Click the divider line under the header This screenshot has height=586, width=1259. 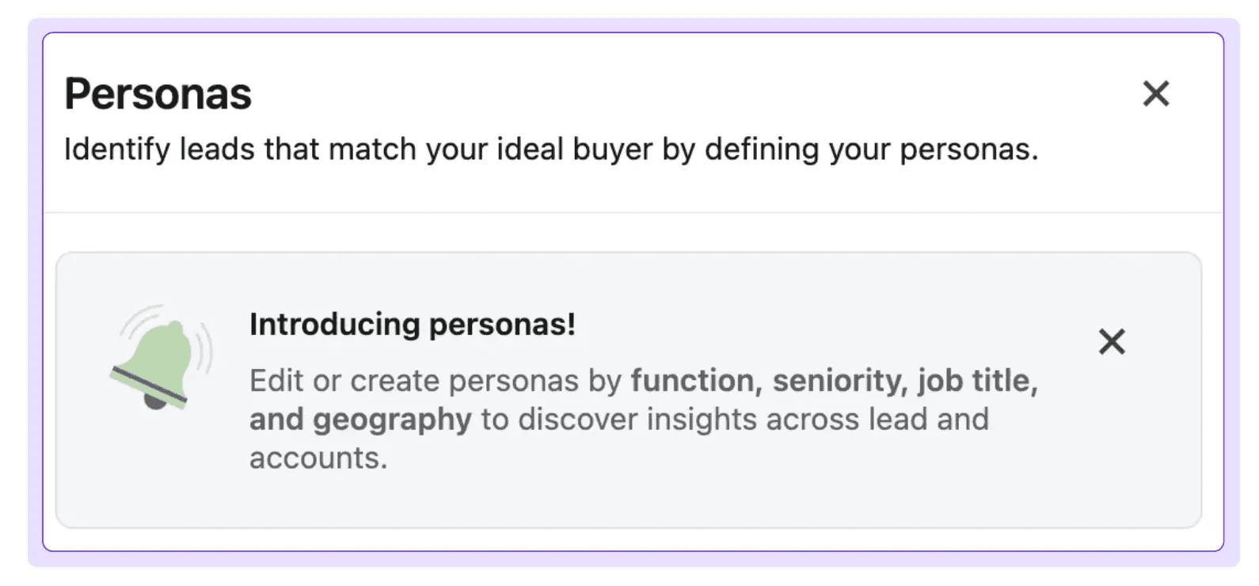coord(633,212)
